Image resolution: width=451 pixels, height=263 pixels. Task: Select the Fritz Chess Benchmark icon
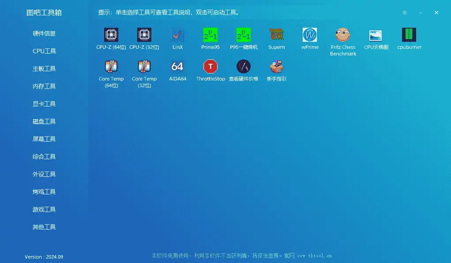point(343,35)
